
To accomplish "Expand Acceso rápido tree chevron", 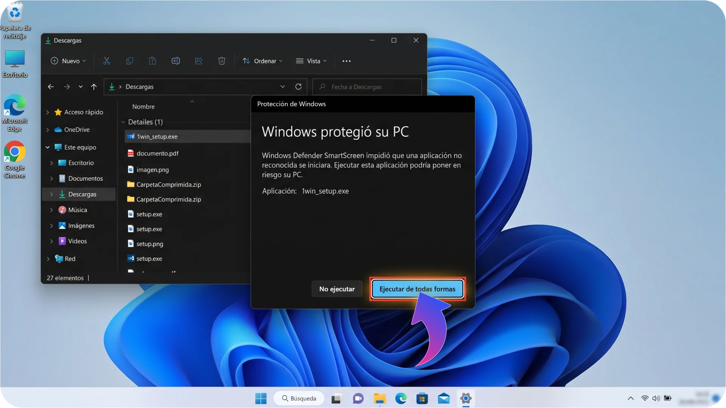I will click(48, 112).
